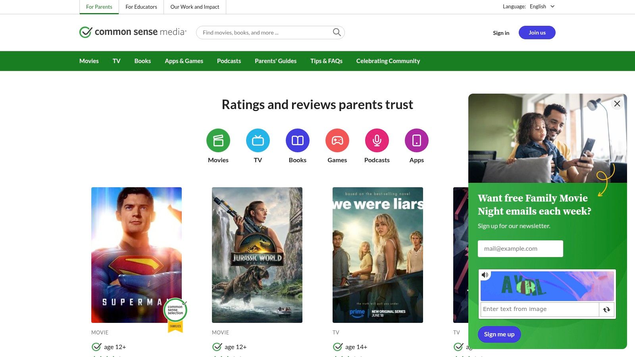Click the search magnifier icon
The height and width of the screenshot is (357, 635).
(x=337, y=33)
